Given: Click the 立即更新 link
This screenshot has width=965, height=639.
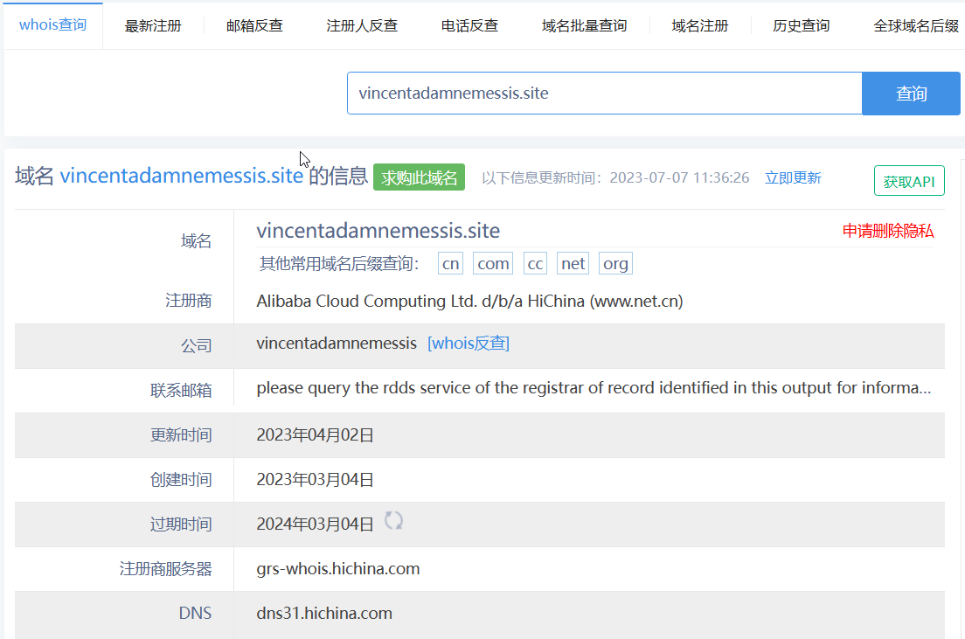Looking at the screenshot, I should 793,177.
